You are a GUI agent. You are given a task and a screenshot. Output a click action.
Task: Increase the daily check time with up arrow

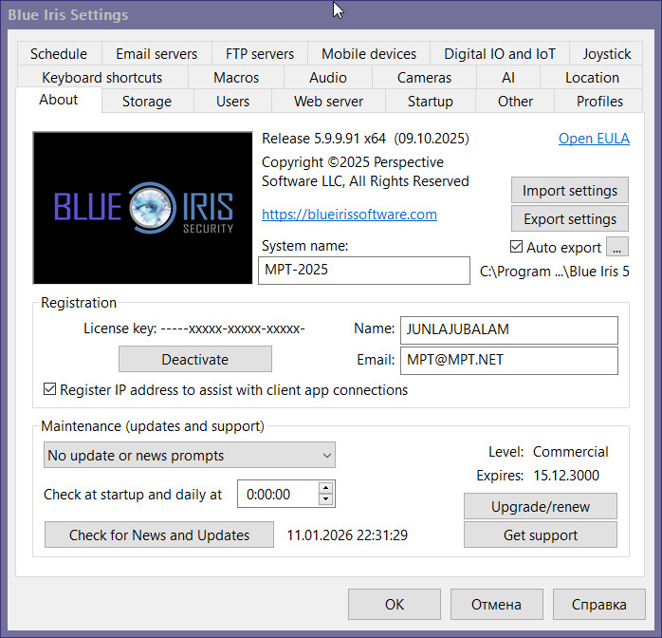(x=325, y=488)
